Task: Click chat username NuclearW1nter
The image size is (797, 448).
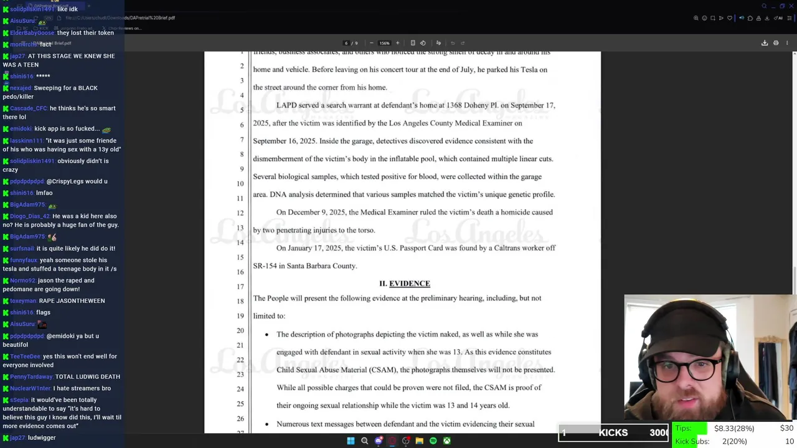Action: click(31, 388)
